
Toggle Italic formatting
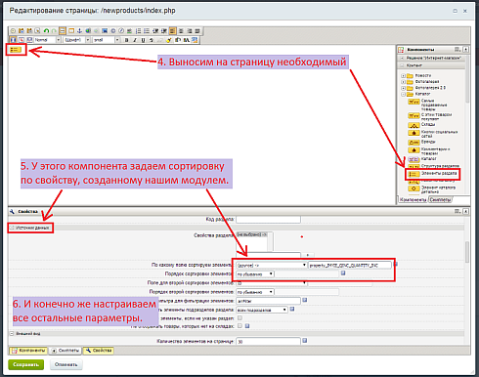point(135,40)
